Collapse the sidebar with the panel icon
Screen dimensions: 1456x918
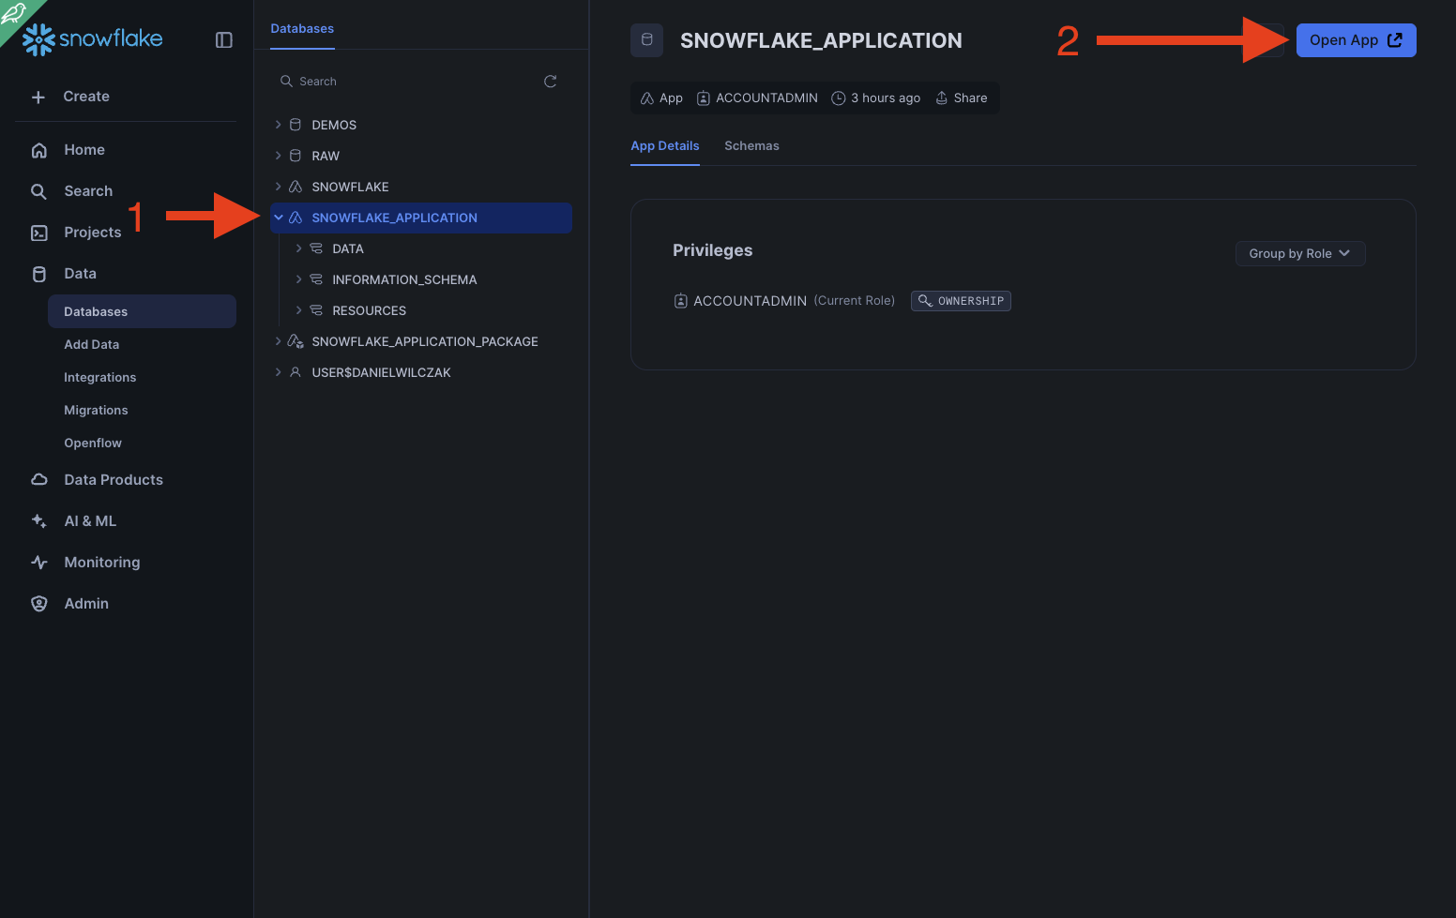click(224, 39)
